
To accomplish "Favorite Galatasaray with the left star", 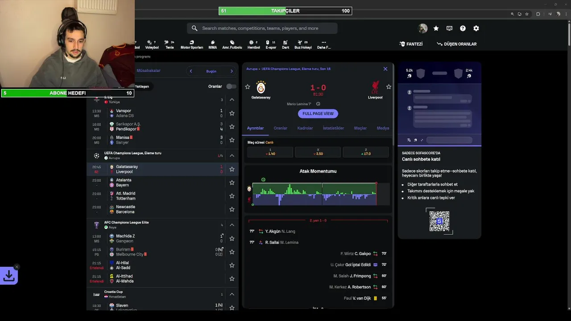I will pos(248,86).
